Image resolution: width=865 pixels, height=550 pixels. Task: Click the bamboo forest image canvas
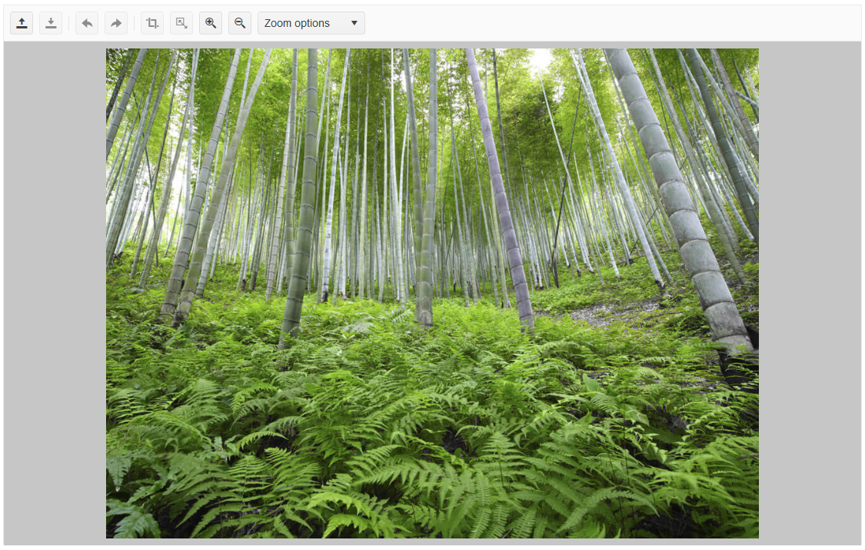432,292
